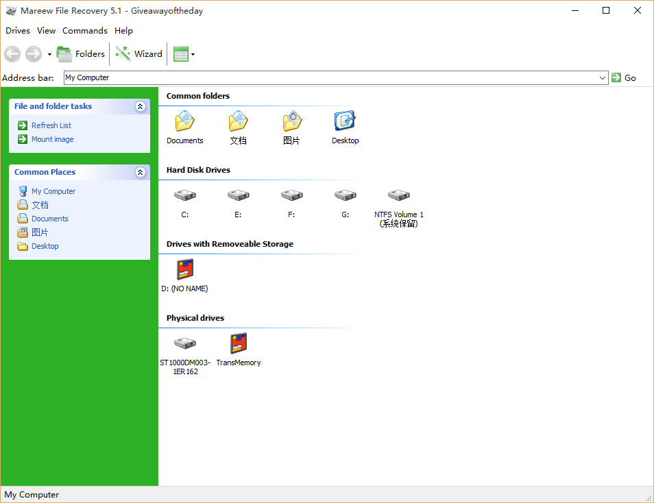The width and height of the screenshot is (654, 503).
Task: Click the Mount image link
Action: point(53,139)
